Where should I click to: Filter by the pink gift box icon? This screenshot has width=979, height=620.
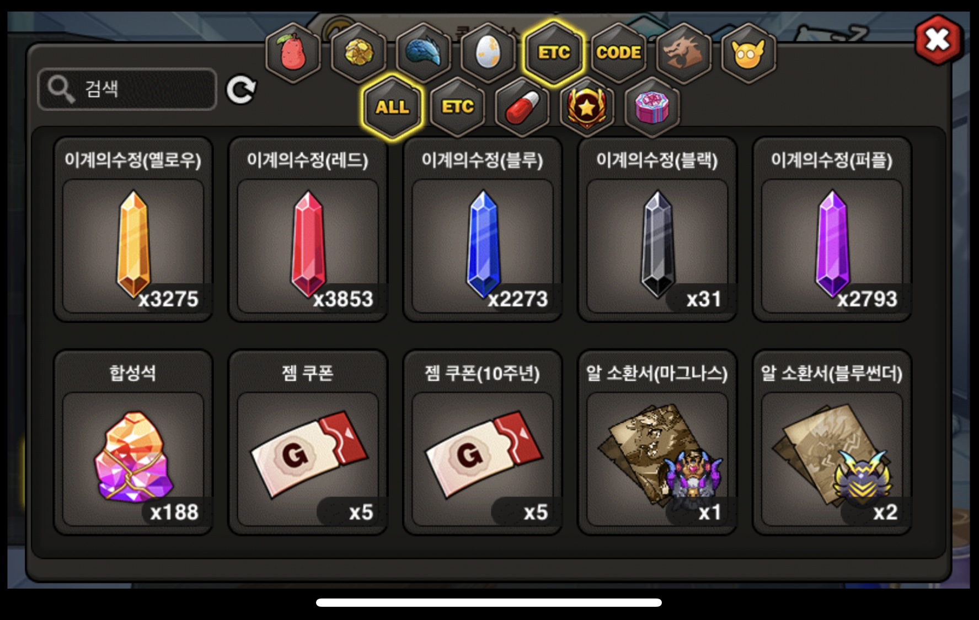(x=652, y=107)
